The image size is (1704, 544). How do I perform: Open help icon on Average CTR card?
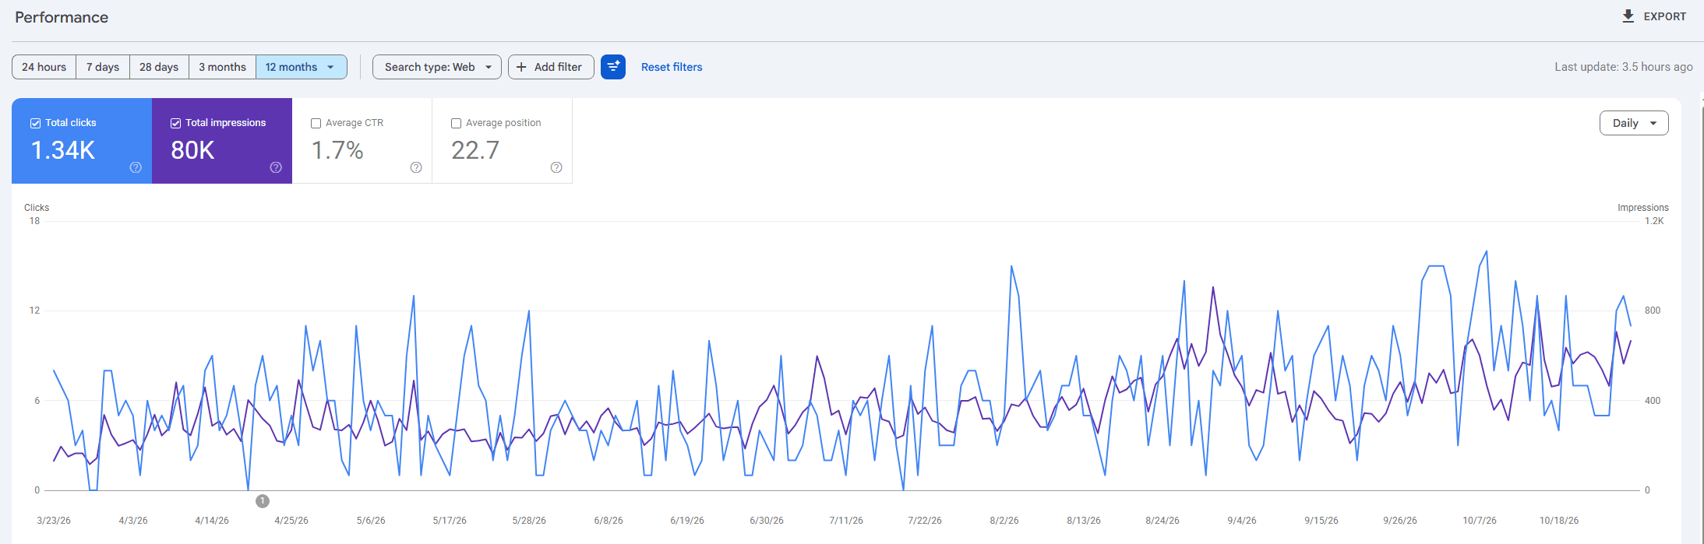pos(416,167)
